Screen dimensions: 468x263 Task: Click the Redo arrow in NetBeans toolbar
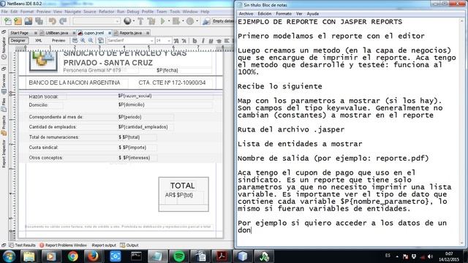[63, 21]
